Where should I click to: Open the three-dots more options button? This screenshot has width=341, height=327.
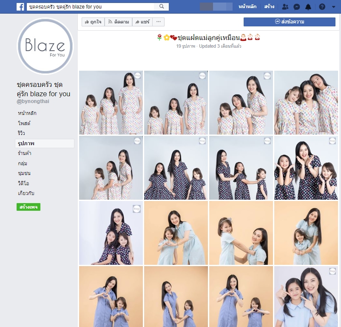(159, 22)
